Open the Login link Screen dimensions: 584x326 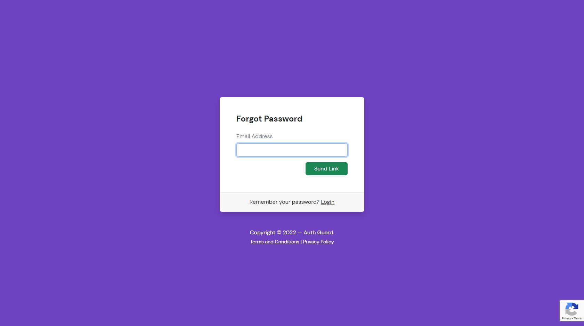click(x=327, y=202)
